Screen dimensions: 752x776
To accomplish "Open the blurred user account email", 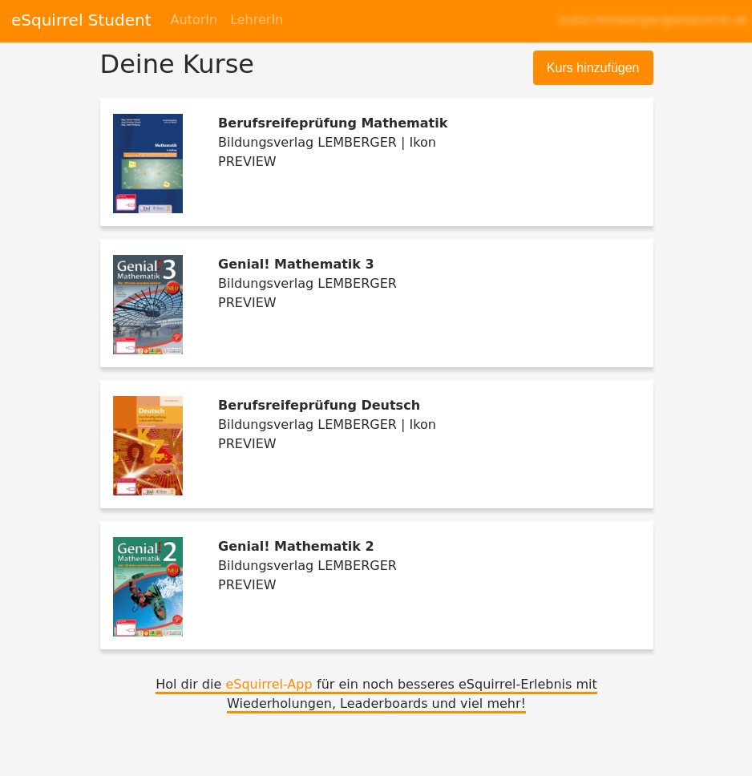I will (652, 20).
